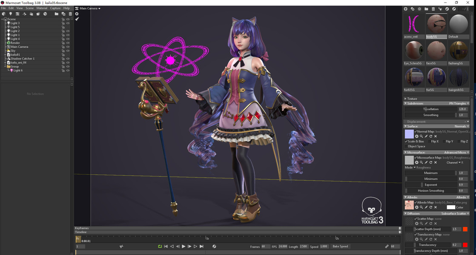Duplicate the selected scene object

coord(63,14)
